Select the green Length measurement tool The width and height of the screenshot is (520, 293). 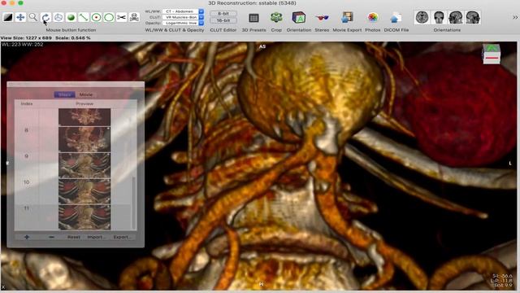click(x=84, y=17)
